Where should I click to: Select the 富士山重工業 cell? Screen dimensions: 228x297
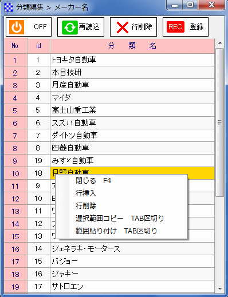[132, 110]
